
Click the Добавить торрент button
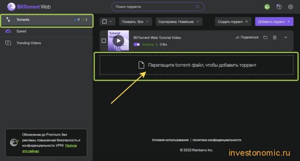tap(274, 22)
